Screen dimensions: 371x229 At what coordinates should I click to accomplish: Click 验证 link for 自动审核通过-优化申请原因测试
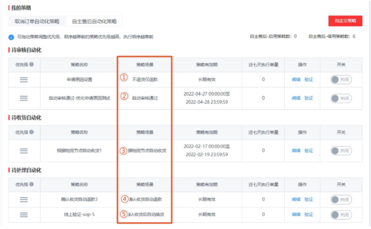pos(309,98)
